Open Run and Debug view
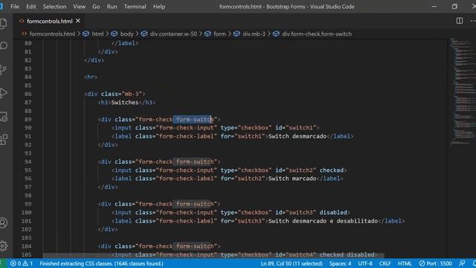This screenshot has height=268, width=476. 3,93
